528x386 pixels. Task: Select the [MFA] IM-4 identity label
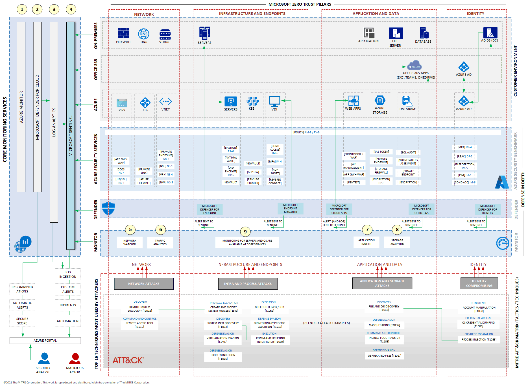click(x=465, y=148)
